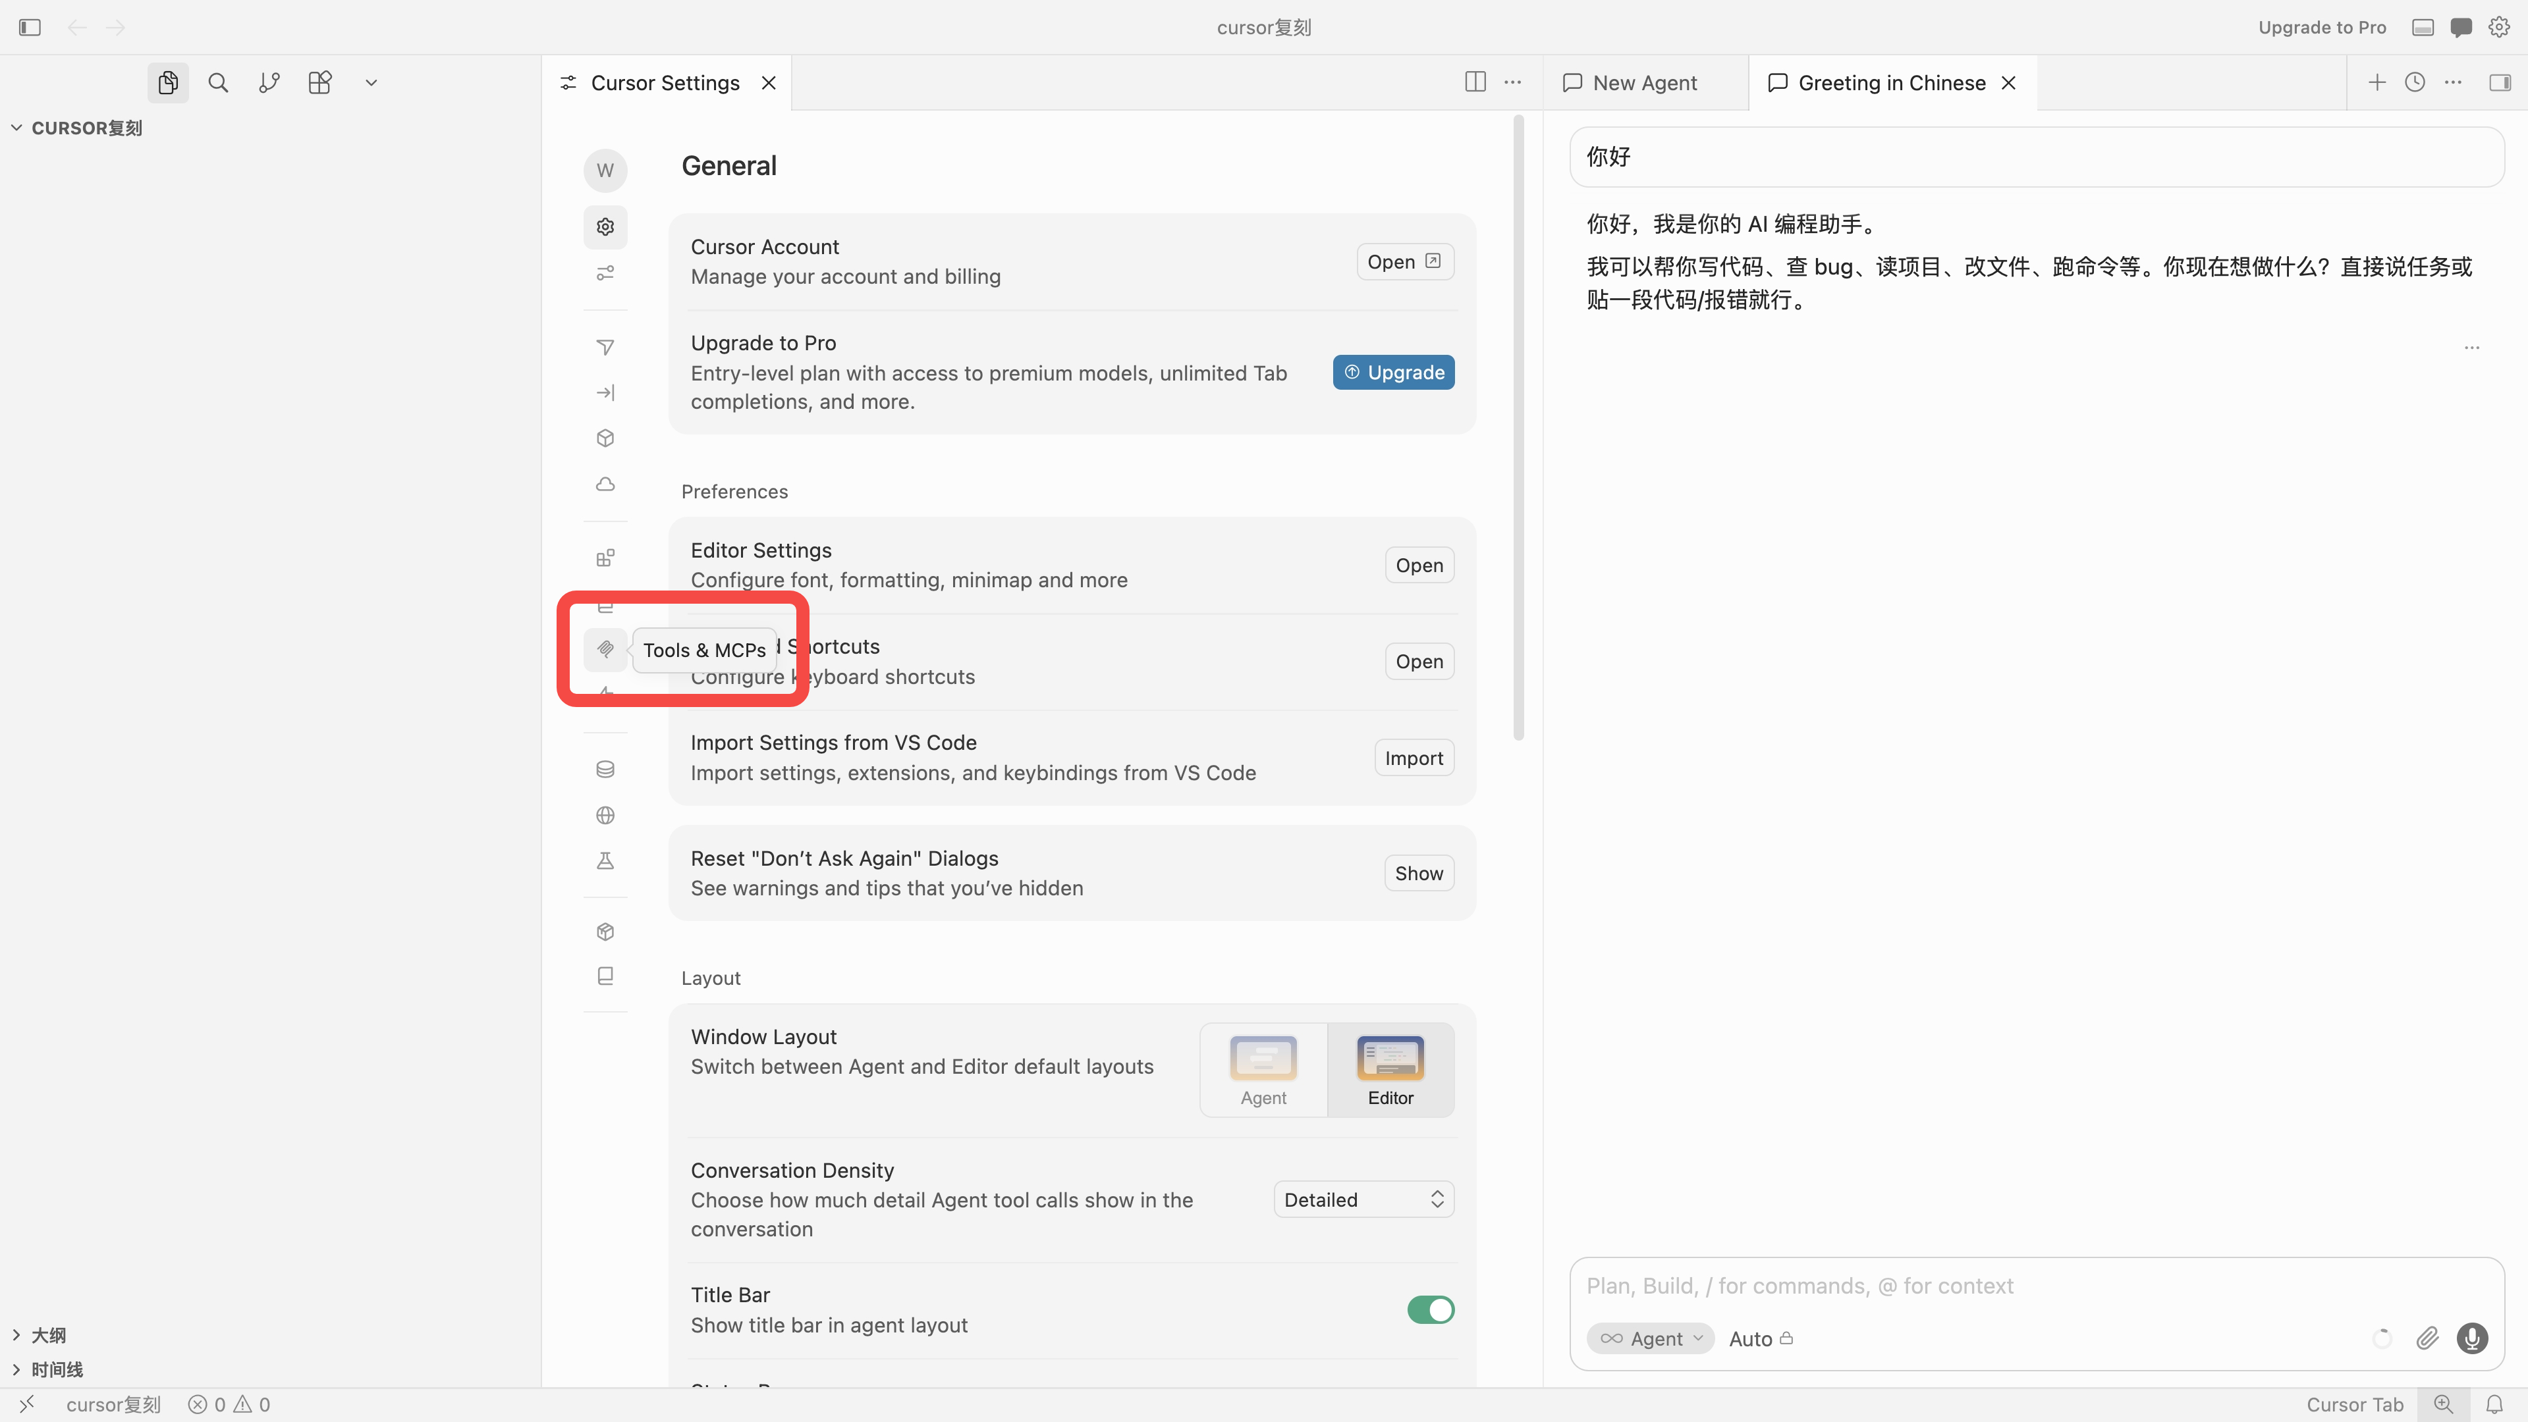Split the settings editor to the side

[1475, 82]
